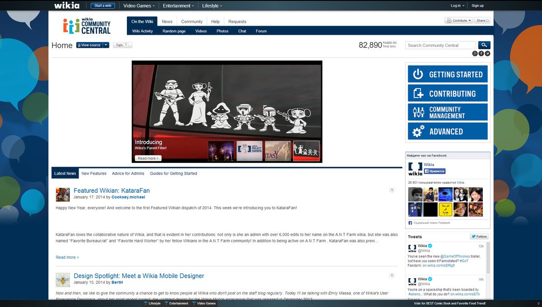Expand the Log in dropdown

click(x=458, y=6)
